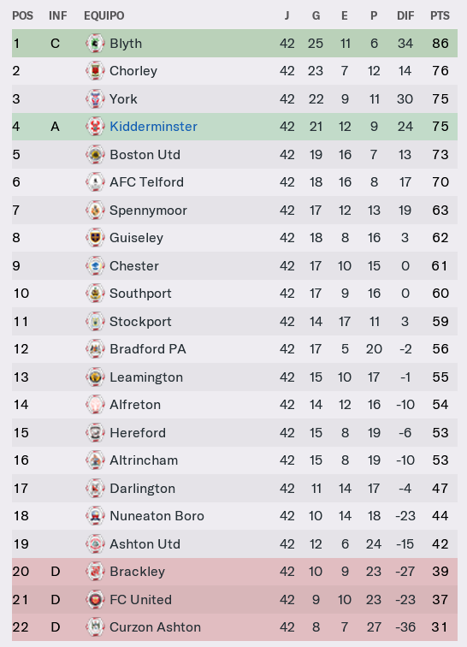Click the Hereford club badge

[95, 432]
